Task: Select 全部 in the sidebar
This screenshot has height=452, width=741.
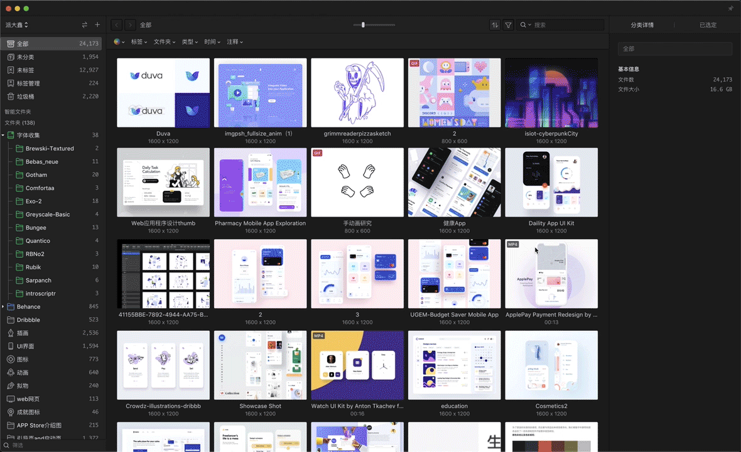Action: [51, 43]
